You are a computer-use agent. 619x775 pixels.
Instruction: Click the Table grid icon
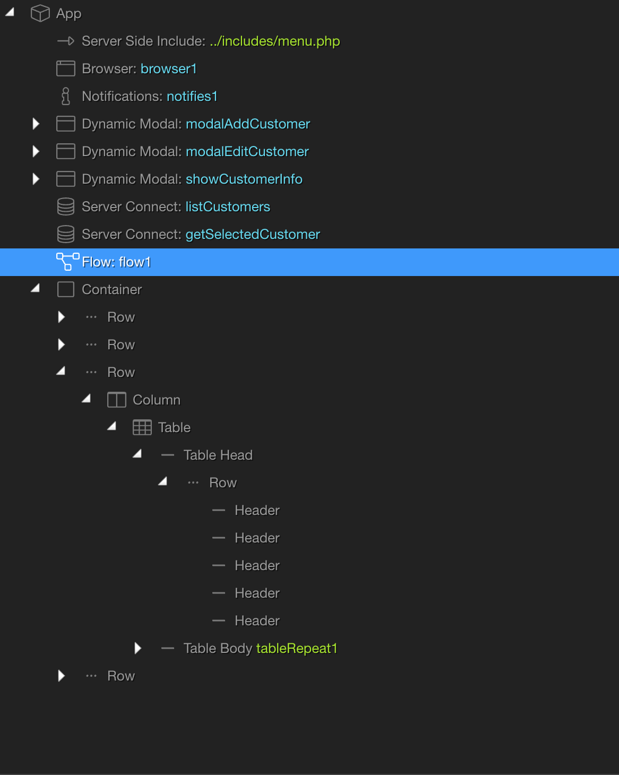pos(142,427)
